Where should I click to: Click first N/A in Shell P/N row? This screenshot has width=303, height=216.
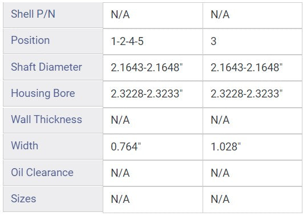tap(120, 15)
